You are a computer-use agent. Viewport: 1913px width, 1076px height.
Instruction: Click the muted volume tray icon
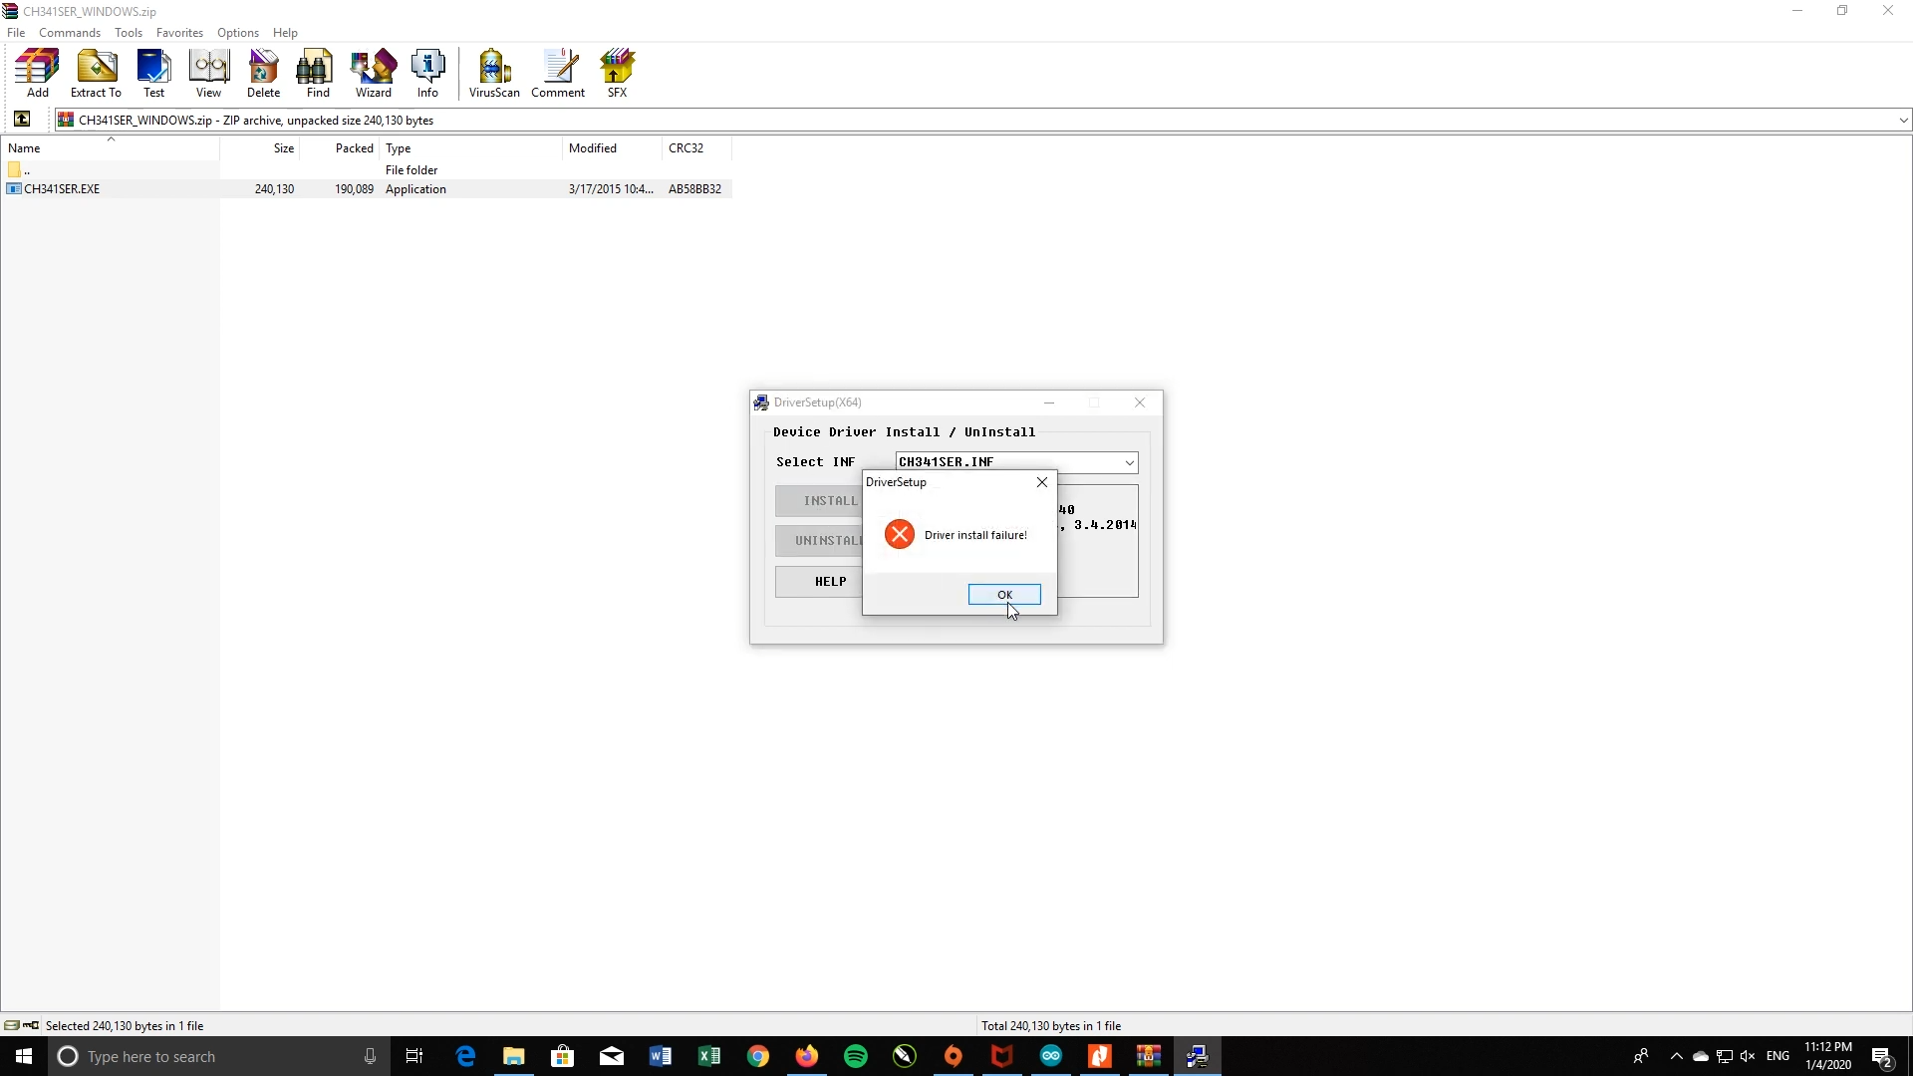(1748, 1056)
